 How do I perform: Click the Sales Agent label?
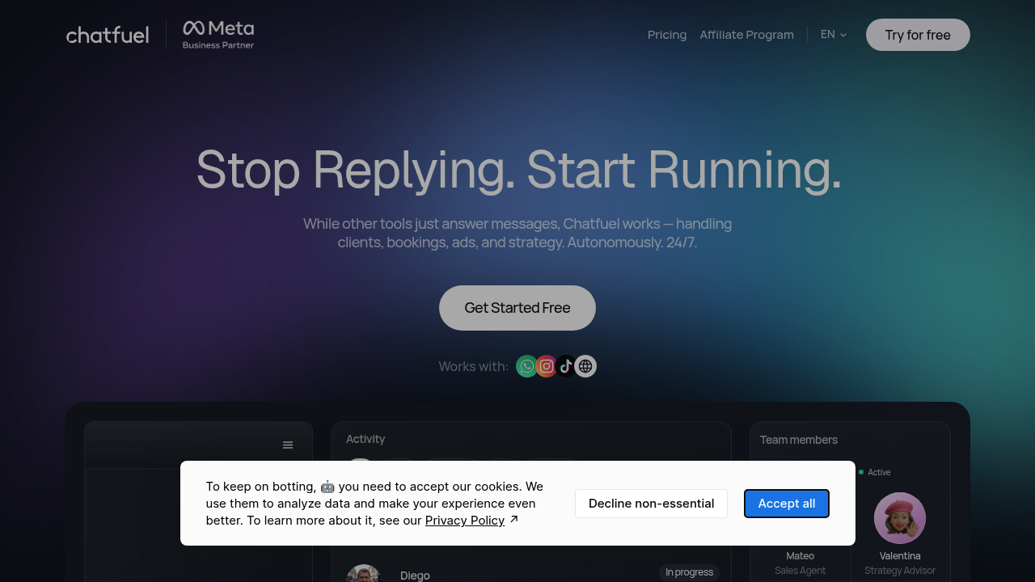click(801, 571)
